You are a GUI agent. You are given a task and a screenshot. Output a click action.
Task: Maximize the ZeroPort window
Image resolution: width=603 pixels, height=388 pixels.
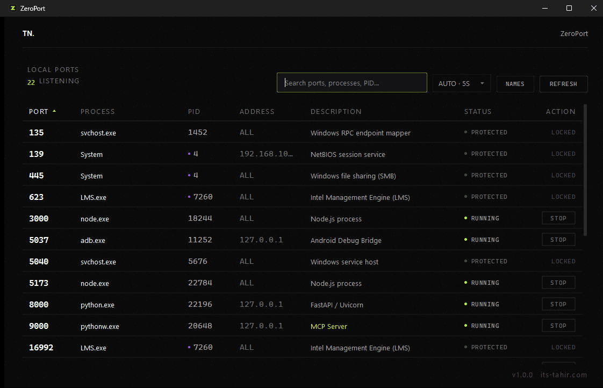(x=569, y=8)
